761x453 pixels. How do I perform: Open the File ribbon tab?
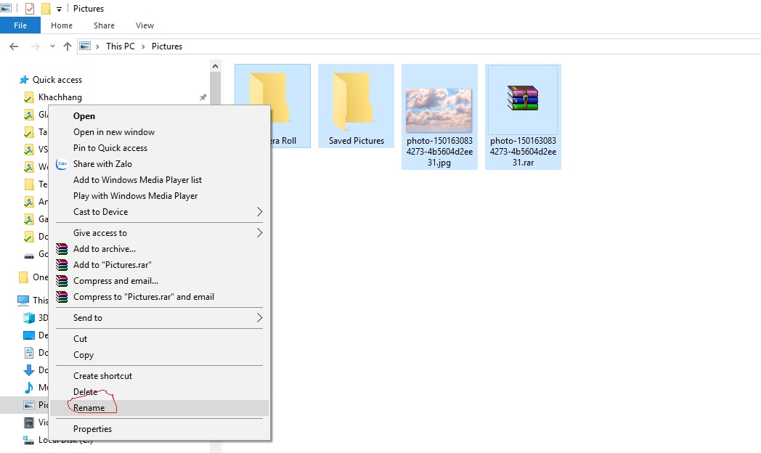pyautogui.click(x=20, y=25)
